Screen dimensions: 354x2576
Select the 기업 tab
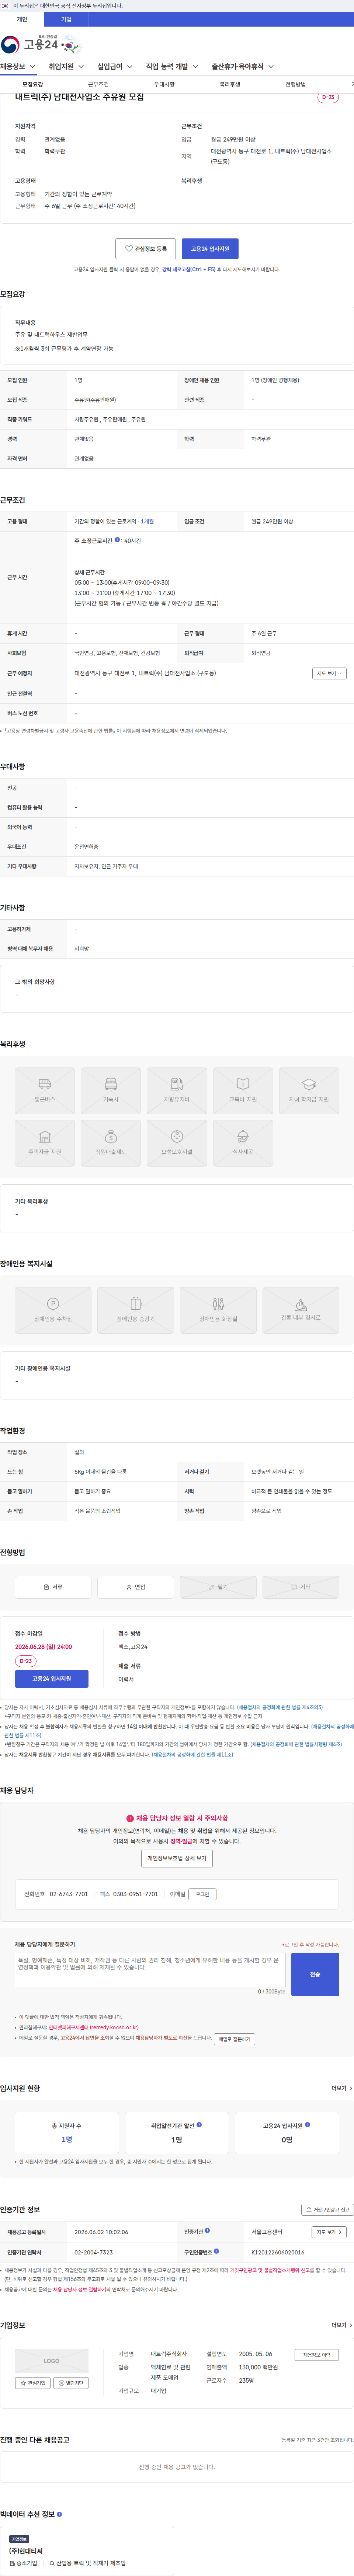(x=66, y=19)
